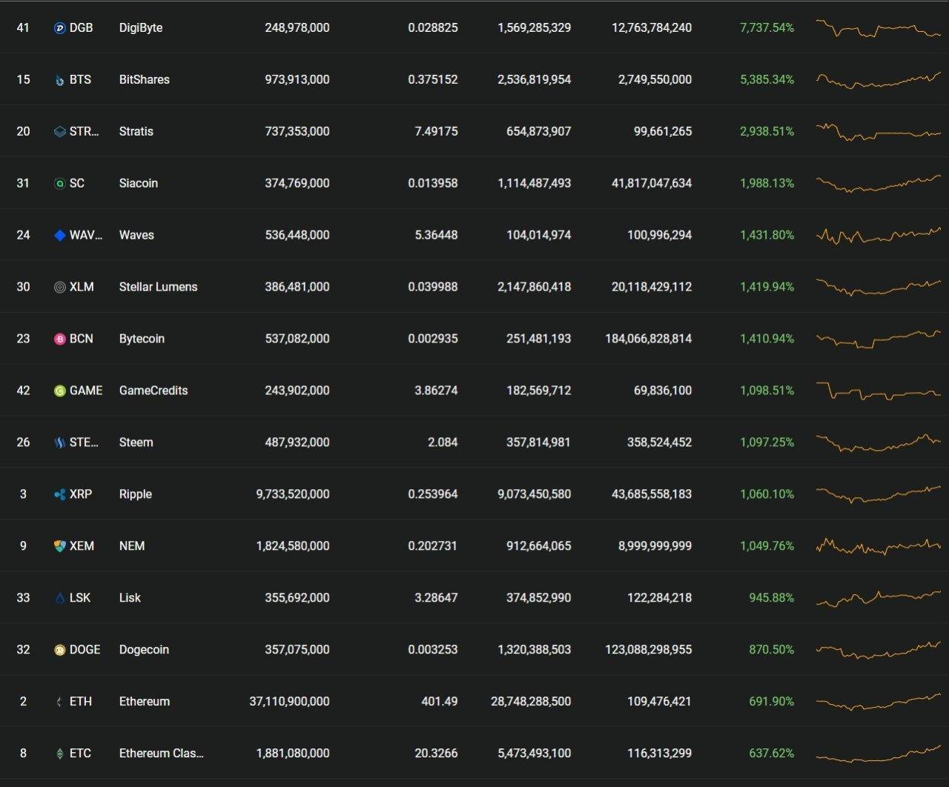The image size is (949, 787).
Task: Open the Waves price sparkline chart
Action: pyautogui.click(x=879, y=236)
